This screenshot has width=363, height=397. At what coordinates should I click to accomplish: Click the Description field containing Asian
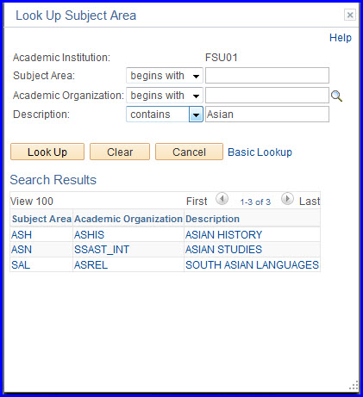267,115
